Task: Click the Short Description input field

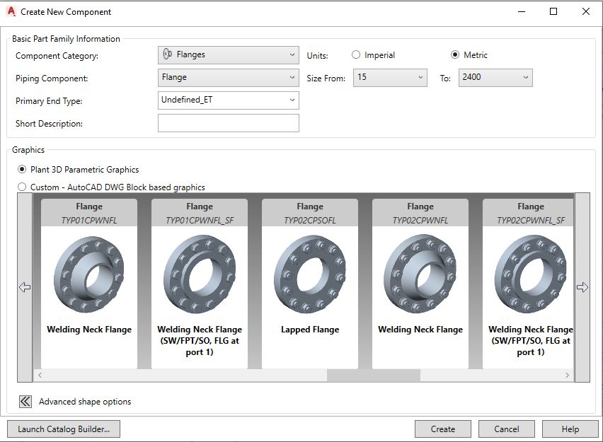Action: [x=229, y=123]
